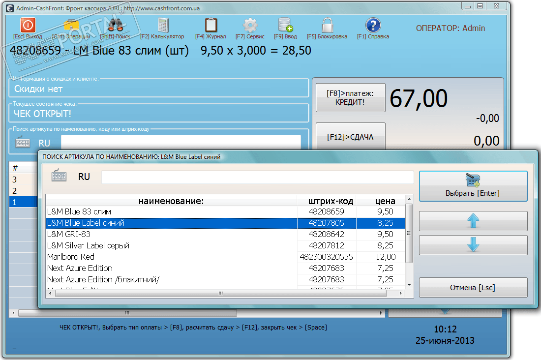The width and height of the screenshot is (541, 360).
Task: Click Скидки нет discount field
Action: 159,89
